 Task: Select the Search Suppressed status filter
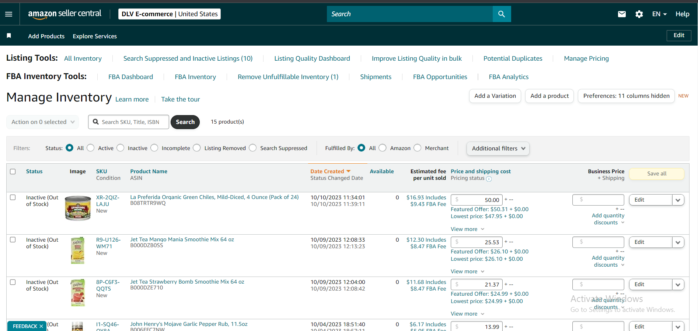252,148
